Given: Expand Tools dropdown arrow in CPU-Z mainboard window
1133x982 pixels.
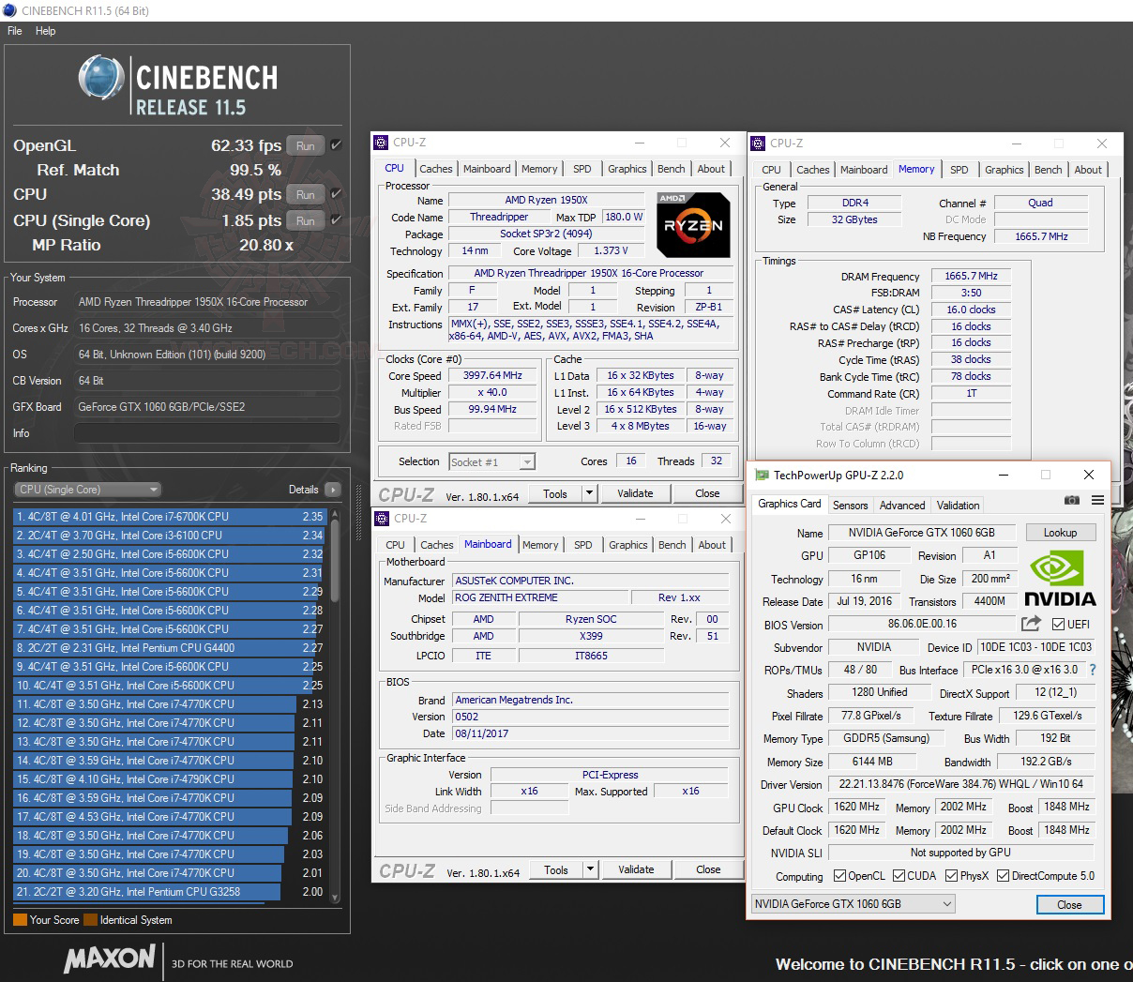Looking at the screenshot, I should coord(591,869).
